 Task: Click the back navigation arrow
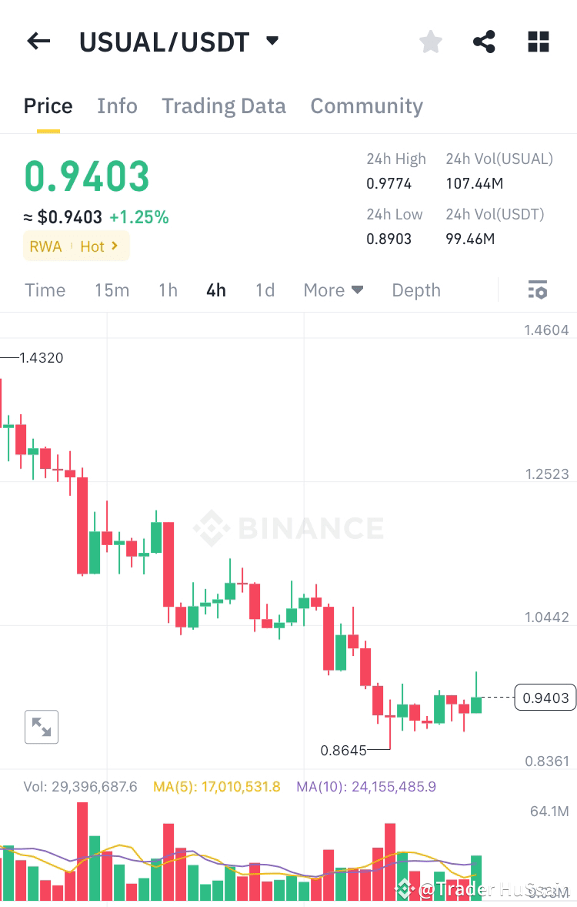(38, 42)
